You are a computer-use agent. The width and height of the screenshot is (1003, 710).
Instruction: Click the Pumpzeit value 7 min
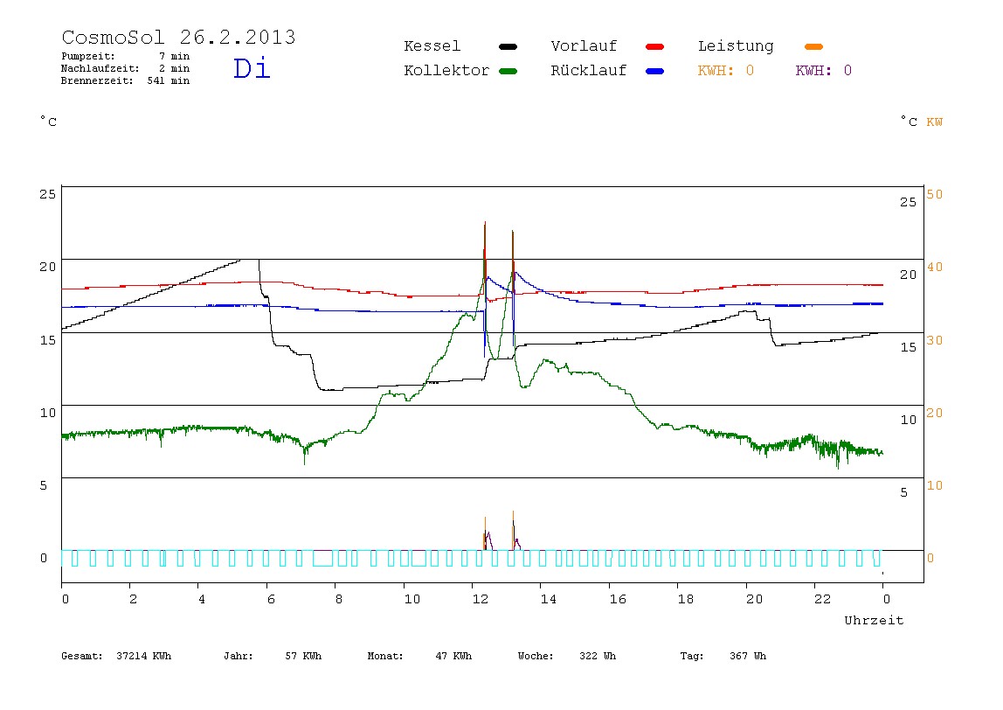point(175,56)
